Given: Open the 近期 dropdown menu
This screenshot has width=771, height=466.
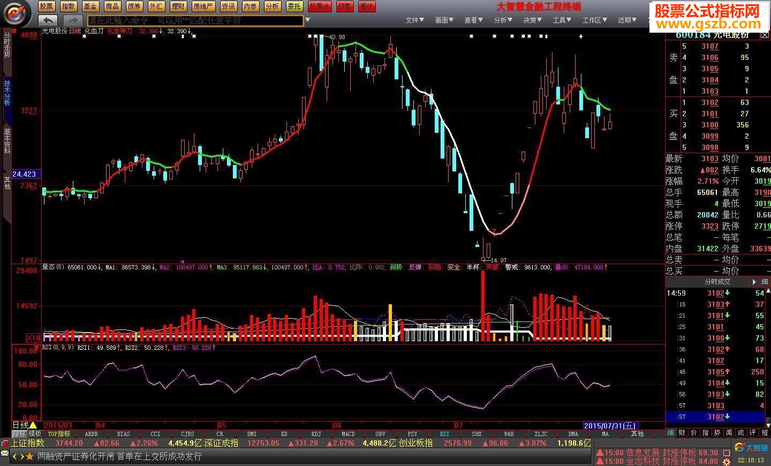Looking at the screenshot, I should [x=628, y=20].
